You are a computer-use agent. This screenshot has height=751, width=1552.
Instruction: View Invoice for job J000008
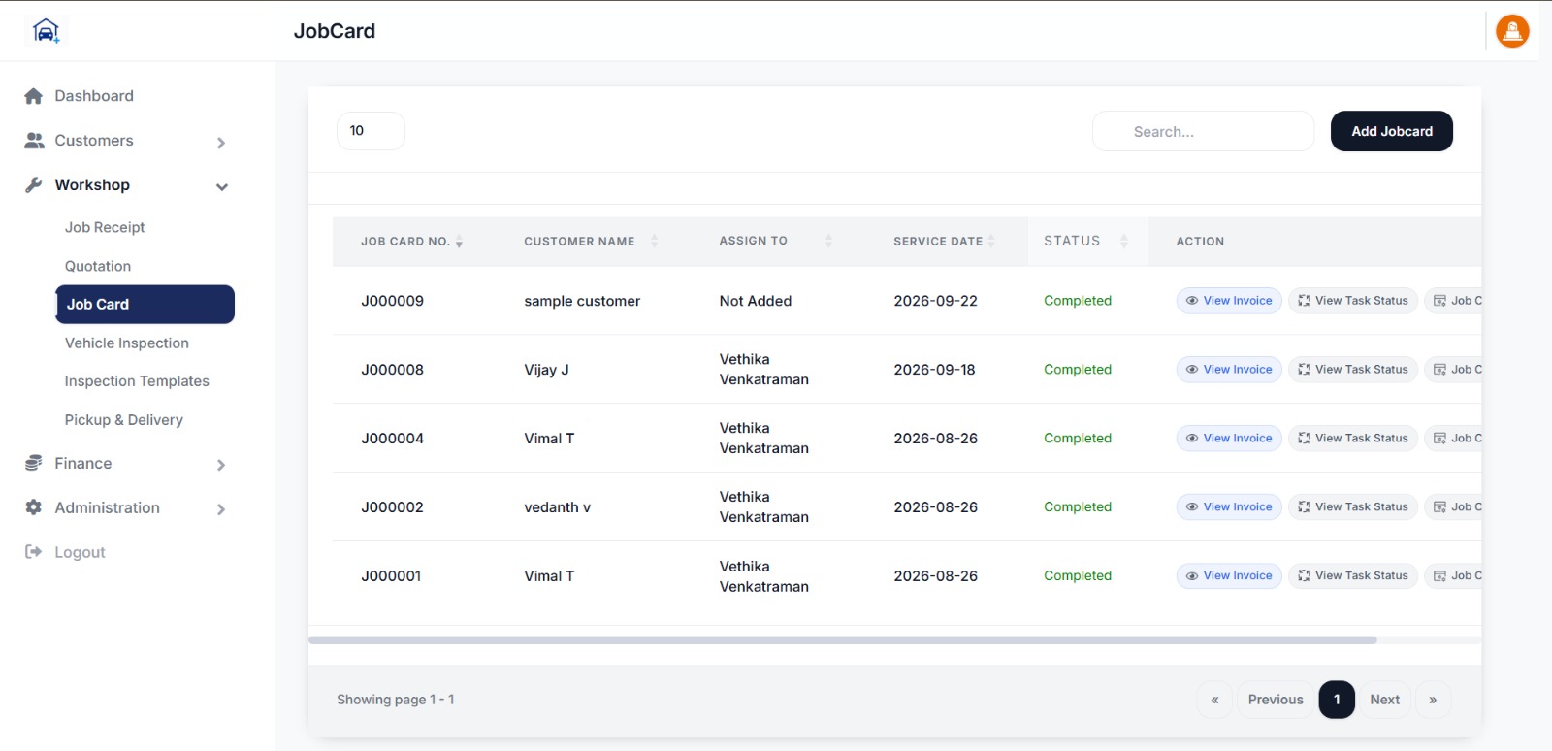click(x=1229, y=370)
